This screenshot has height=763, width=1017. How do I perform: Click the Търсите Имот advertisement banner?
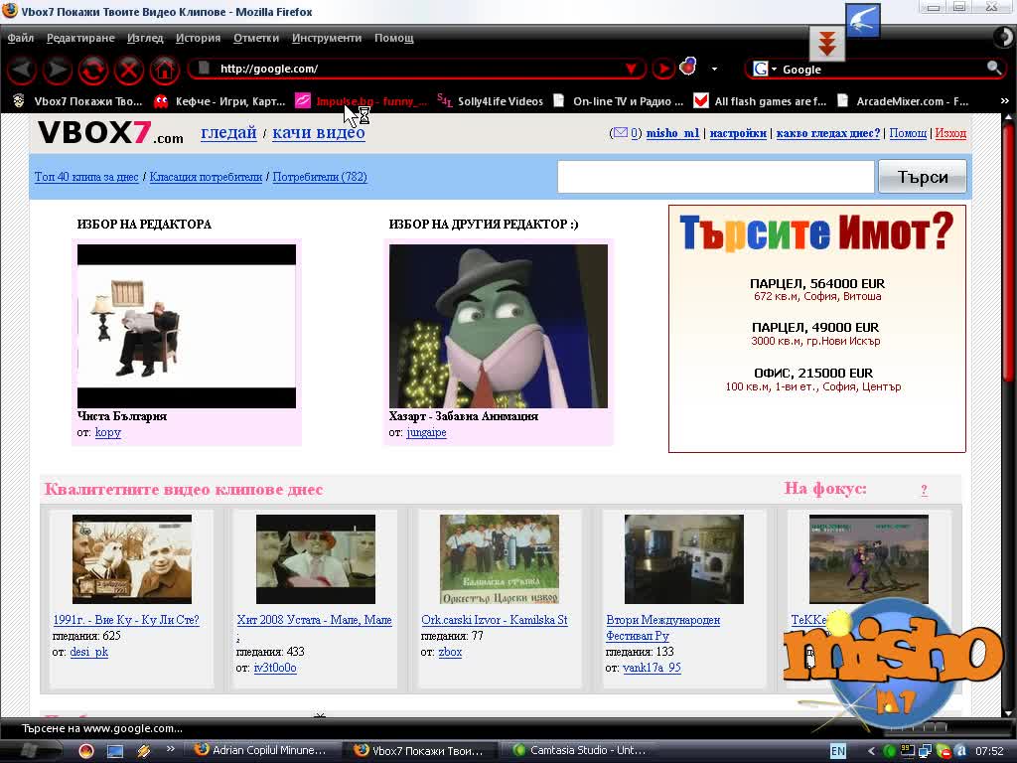[x=817, y=328]
